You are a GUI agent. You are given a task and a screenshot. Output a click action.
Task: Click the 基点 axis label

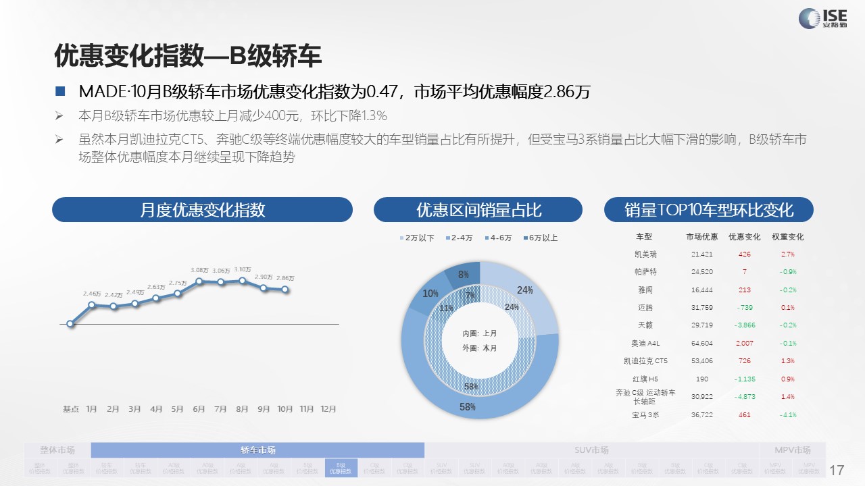(x=70, y=409)
